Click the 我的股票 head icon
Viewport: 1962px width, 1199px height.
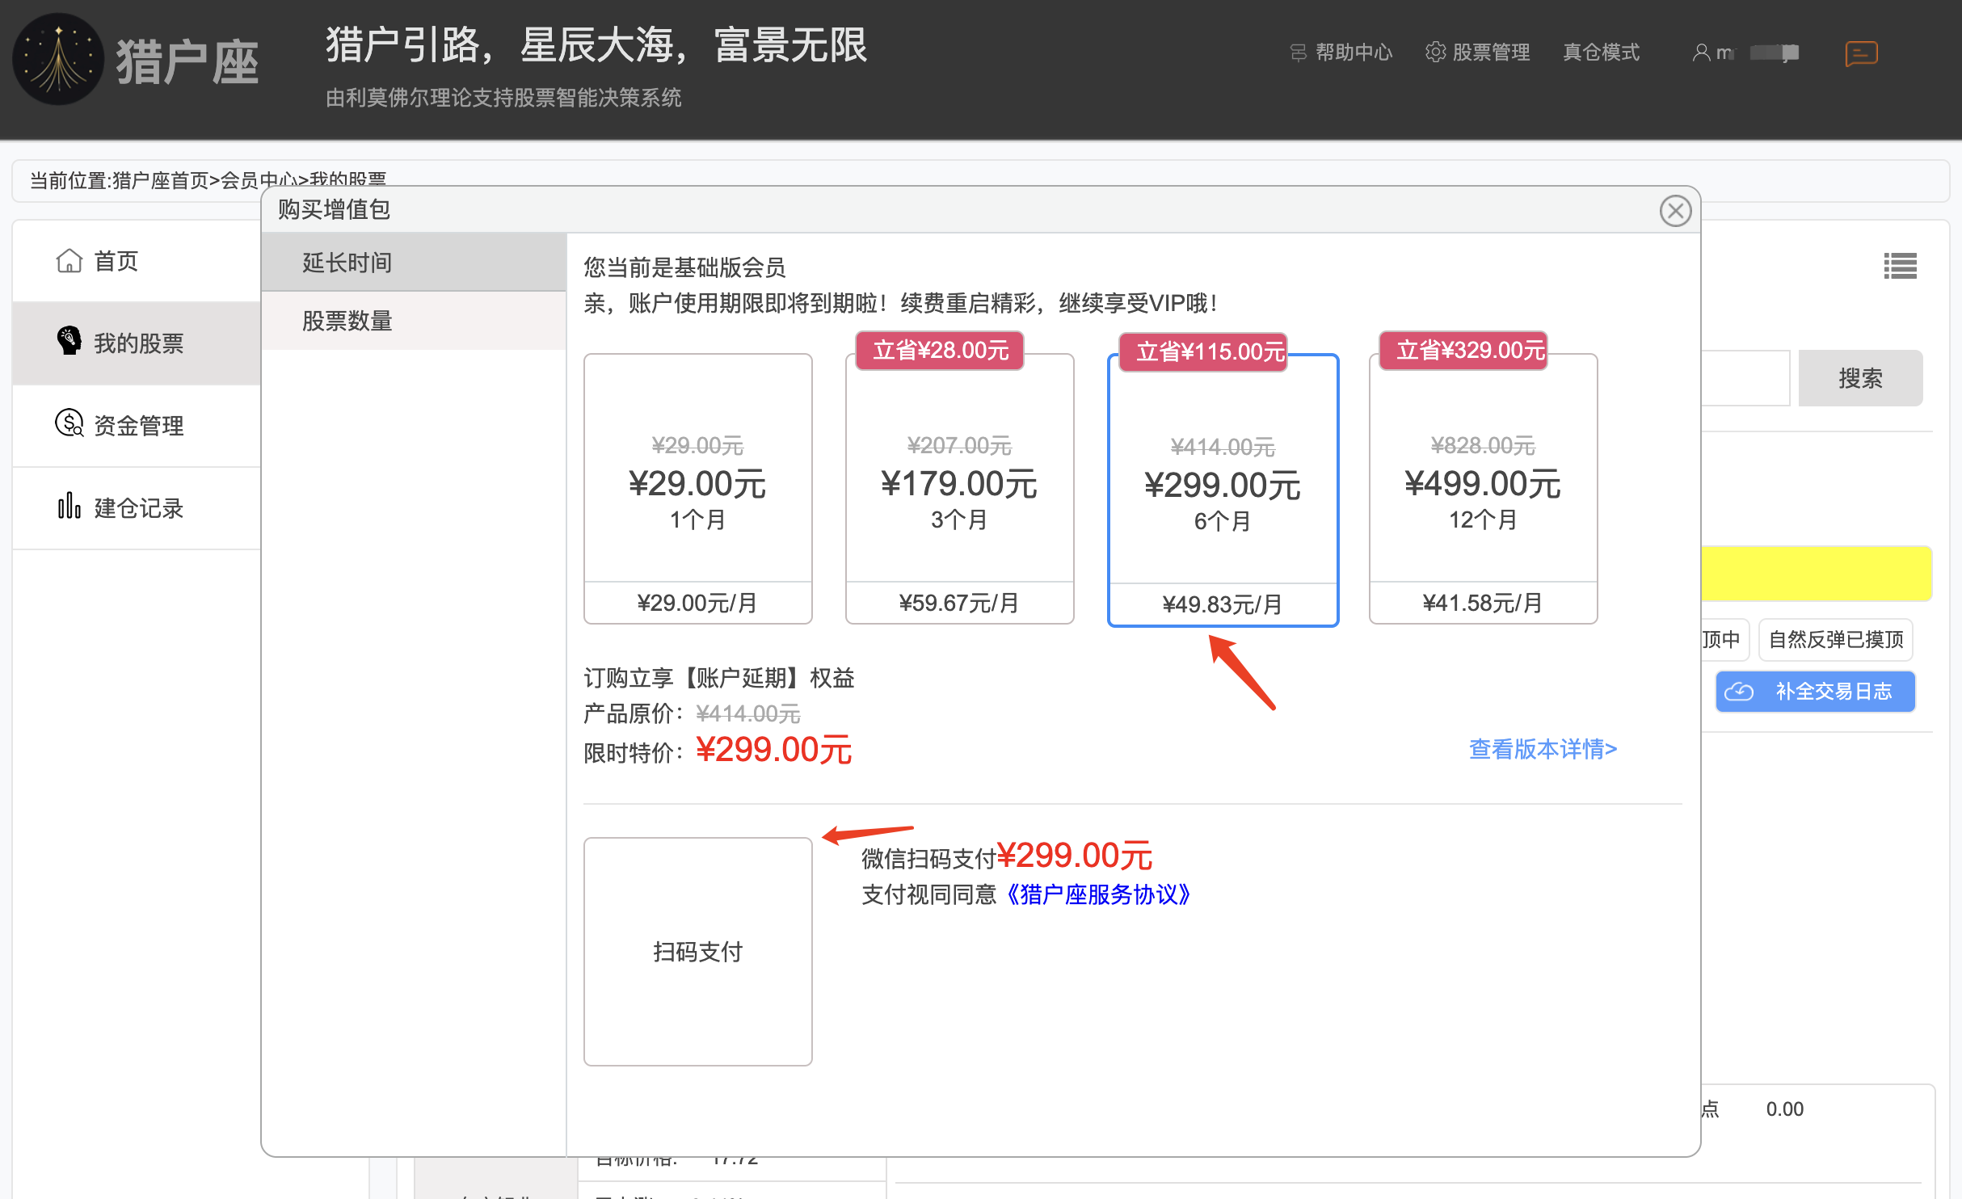tap(69, 341)
